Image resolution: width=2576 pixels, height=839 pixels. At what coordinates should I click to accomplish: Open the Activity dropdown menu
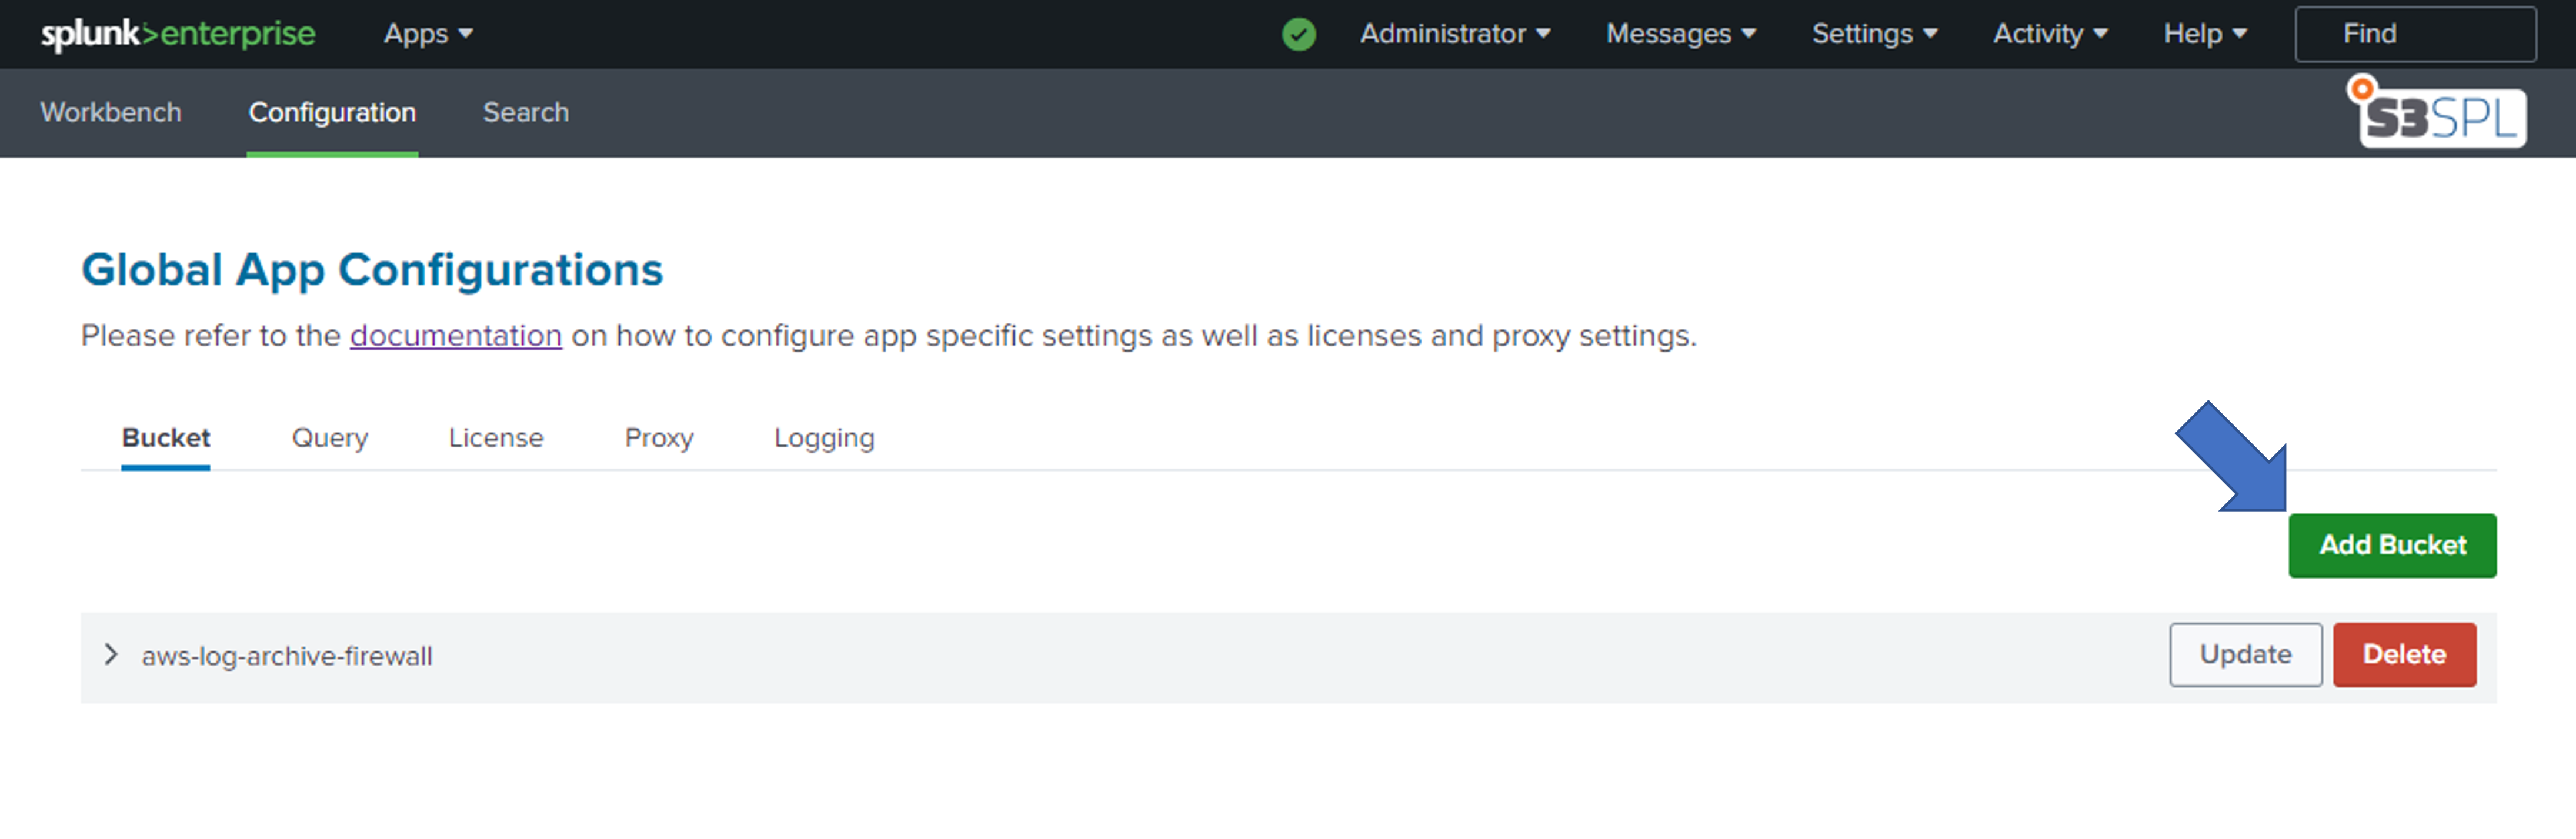2049,34
